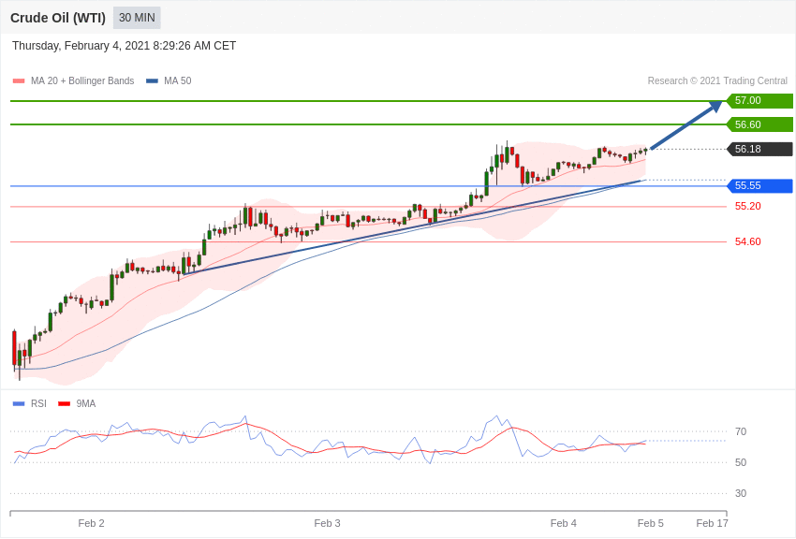Click the red 9MA legend swatch
796x539 pixels.
[65, 404]
